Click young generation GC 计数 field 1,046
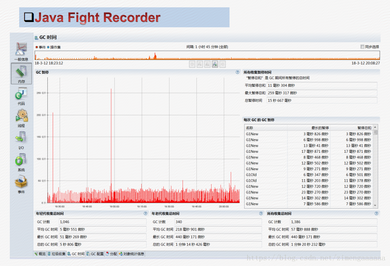 pyautogui.click(x=103, y=222)
